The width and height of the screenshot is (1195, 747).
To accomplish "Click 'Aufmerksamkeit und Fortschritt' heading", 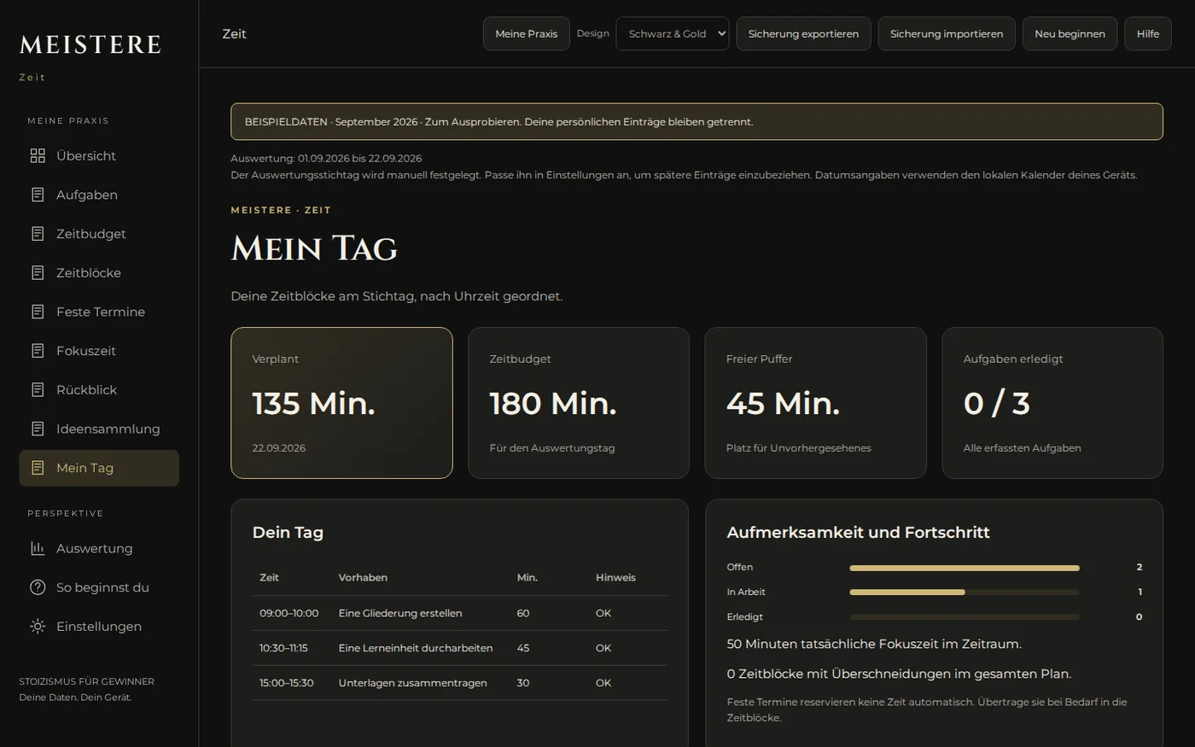I will tap(858, 533).
